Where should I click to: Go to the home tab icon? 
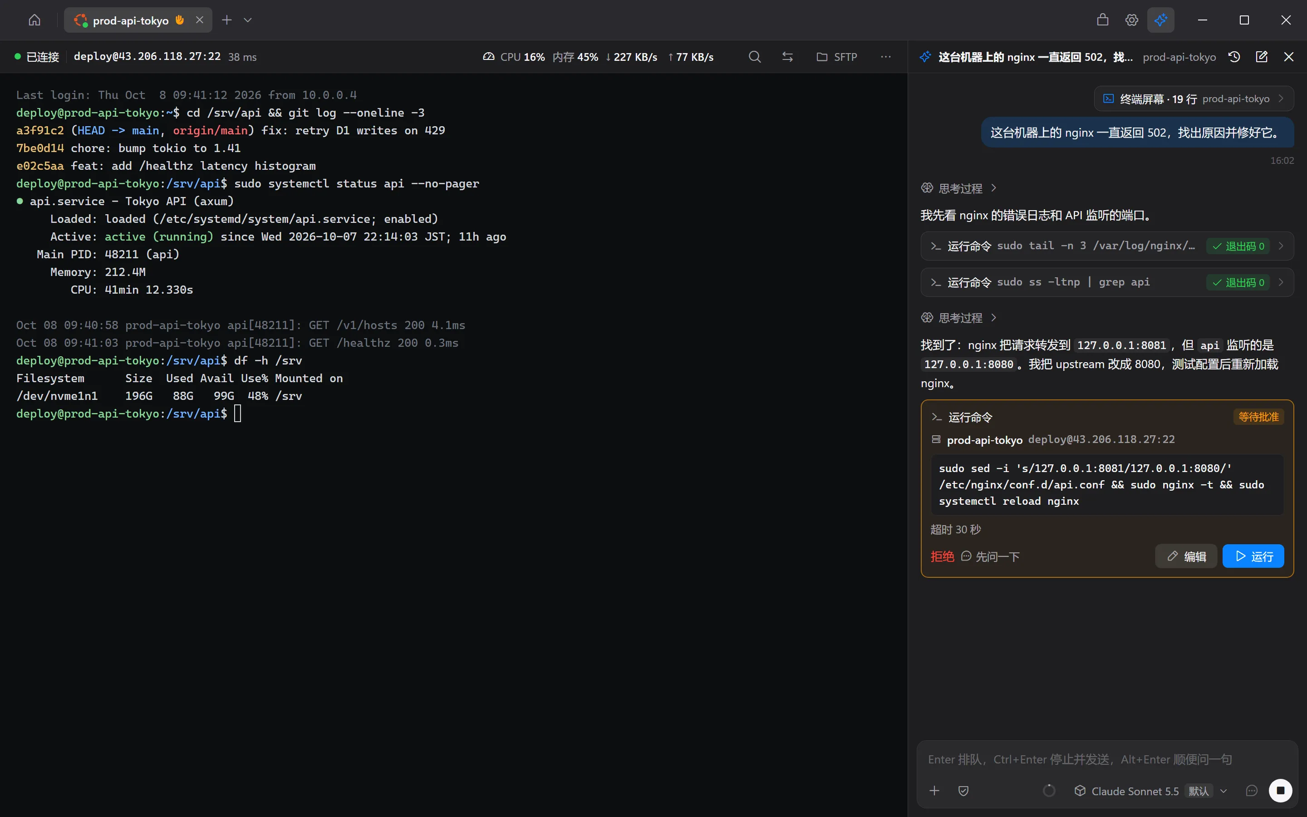[34, 20]
